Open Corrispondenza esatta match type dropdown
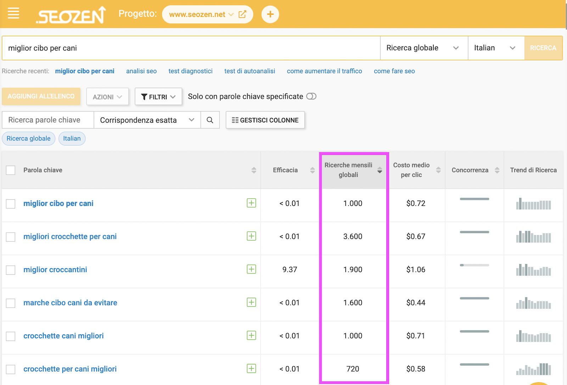567x385 pixels. [147, 120]
